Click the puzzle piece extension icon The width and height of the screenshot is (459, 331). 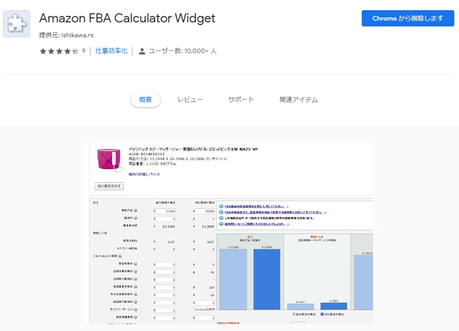coord(16,24)
